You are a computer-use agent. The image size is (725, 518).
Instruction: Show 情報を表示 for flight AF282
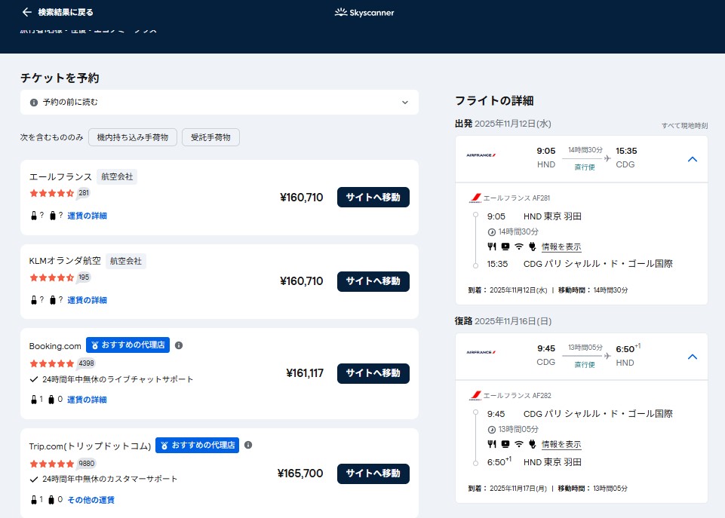pos(561,445)
